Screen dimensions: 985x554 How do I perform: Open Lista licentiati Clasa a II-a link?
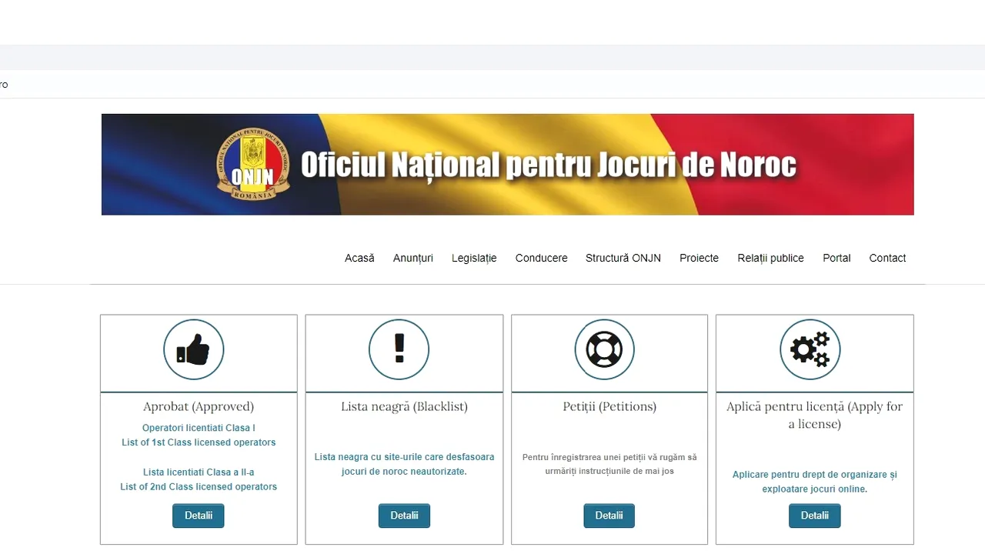click(199, 472)
